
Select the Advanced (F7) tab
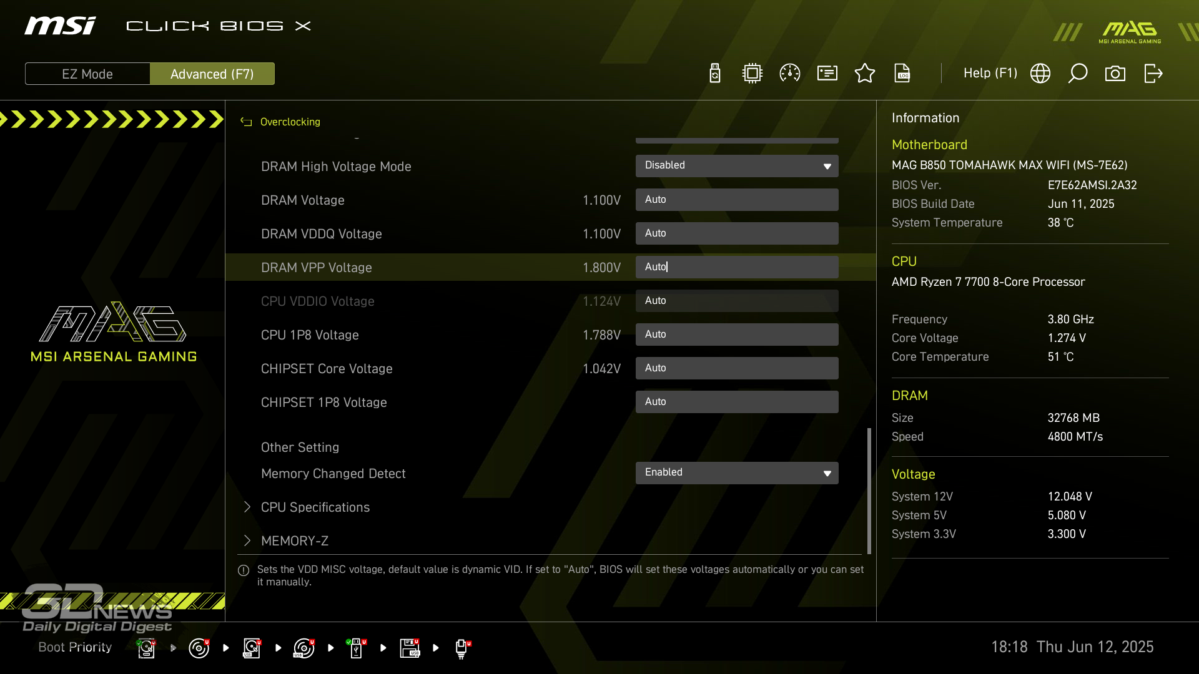point(212,74)
